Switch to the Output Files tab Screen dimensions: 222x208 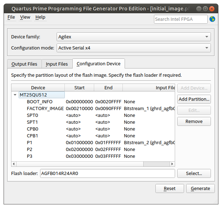coord(24,64)
